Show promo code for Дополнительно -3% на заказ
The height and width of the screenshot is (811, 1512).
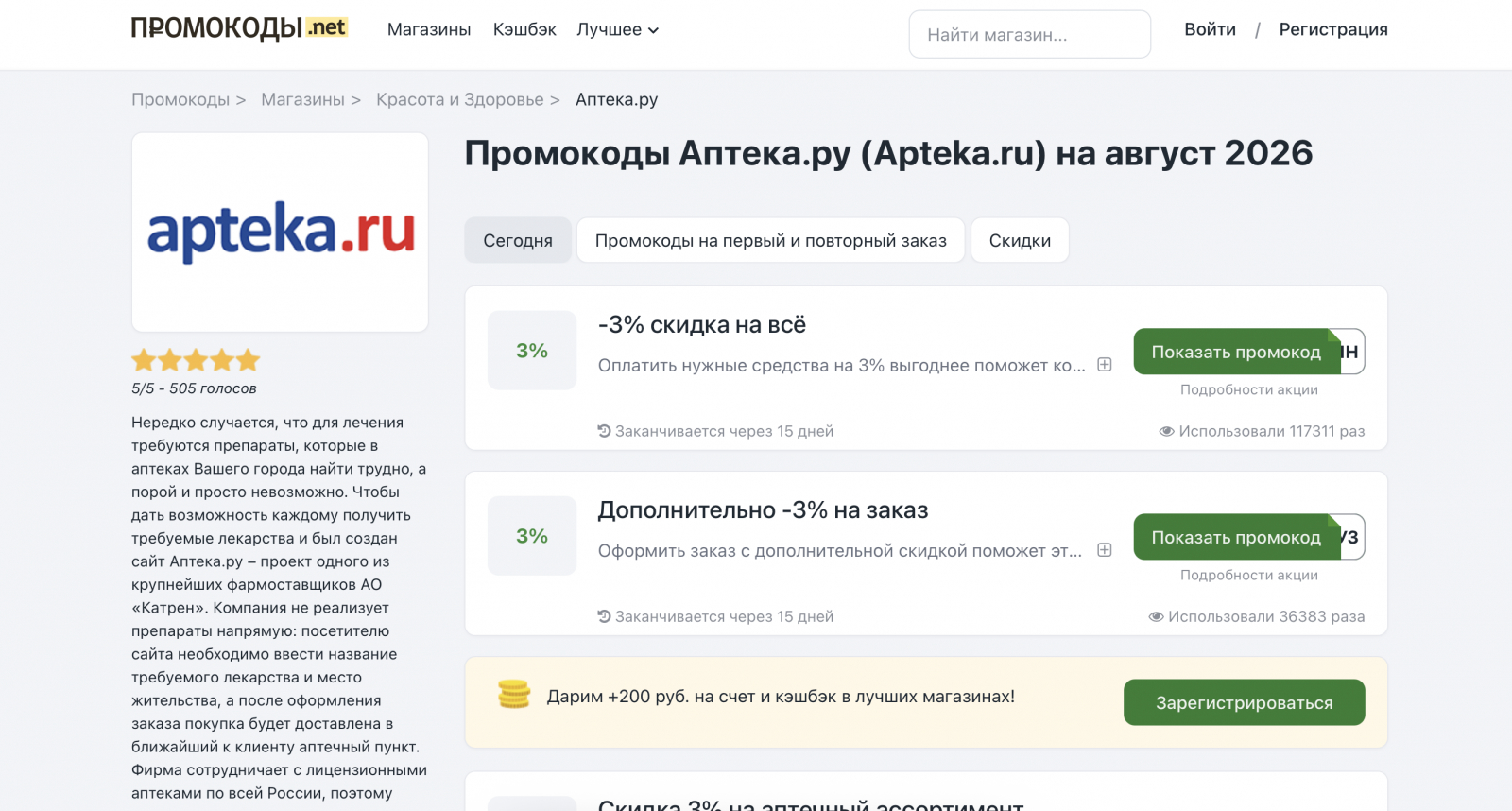tap(1236, 537)
